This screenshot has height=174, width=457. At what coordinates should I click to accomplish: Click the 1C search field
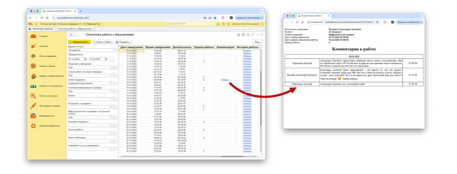tap(190, 24)
